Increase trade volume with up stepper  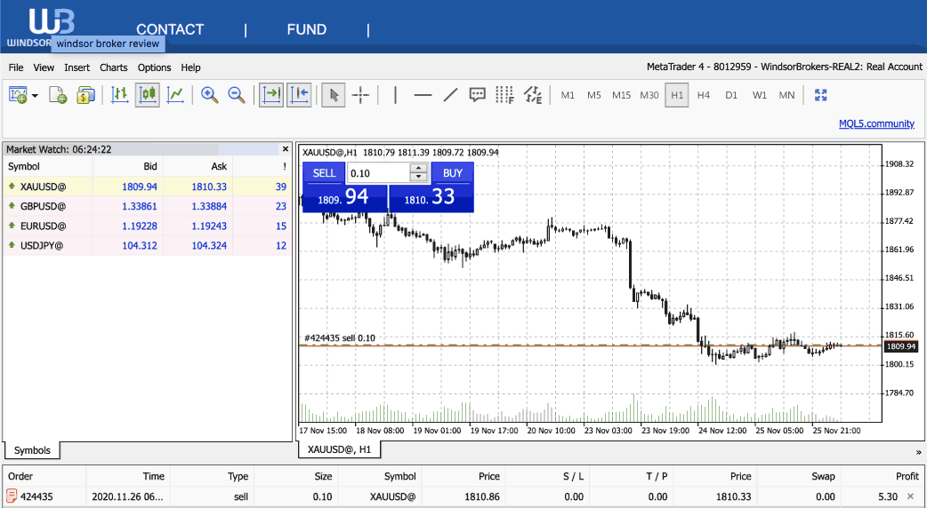[418, 169]
